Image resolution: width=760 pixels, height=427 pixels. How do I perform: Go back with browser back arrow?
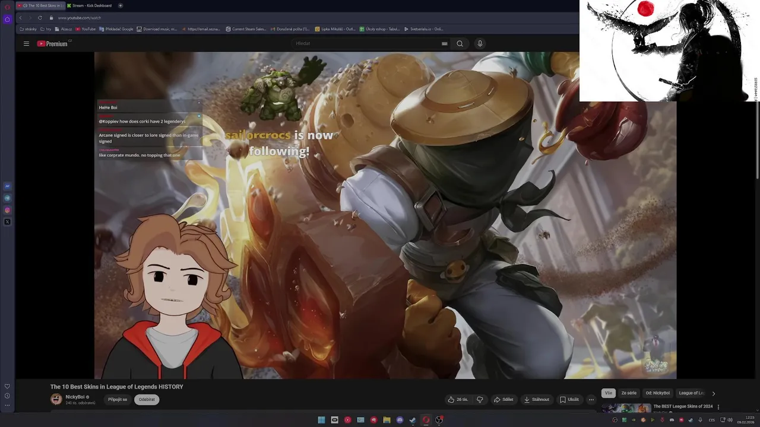(21, 18)
